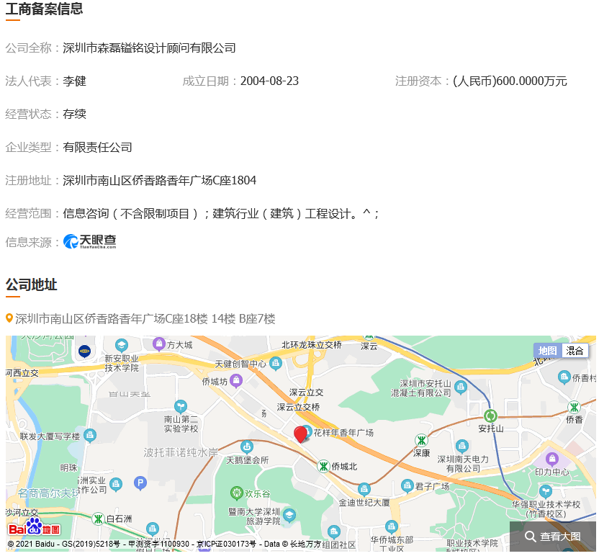
Task: Click the 侨城坊 shopping bag icon
Action: 236,380
